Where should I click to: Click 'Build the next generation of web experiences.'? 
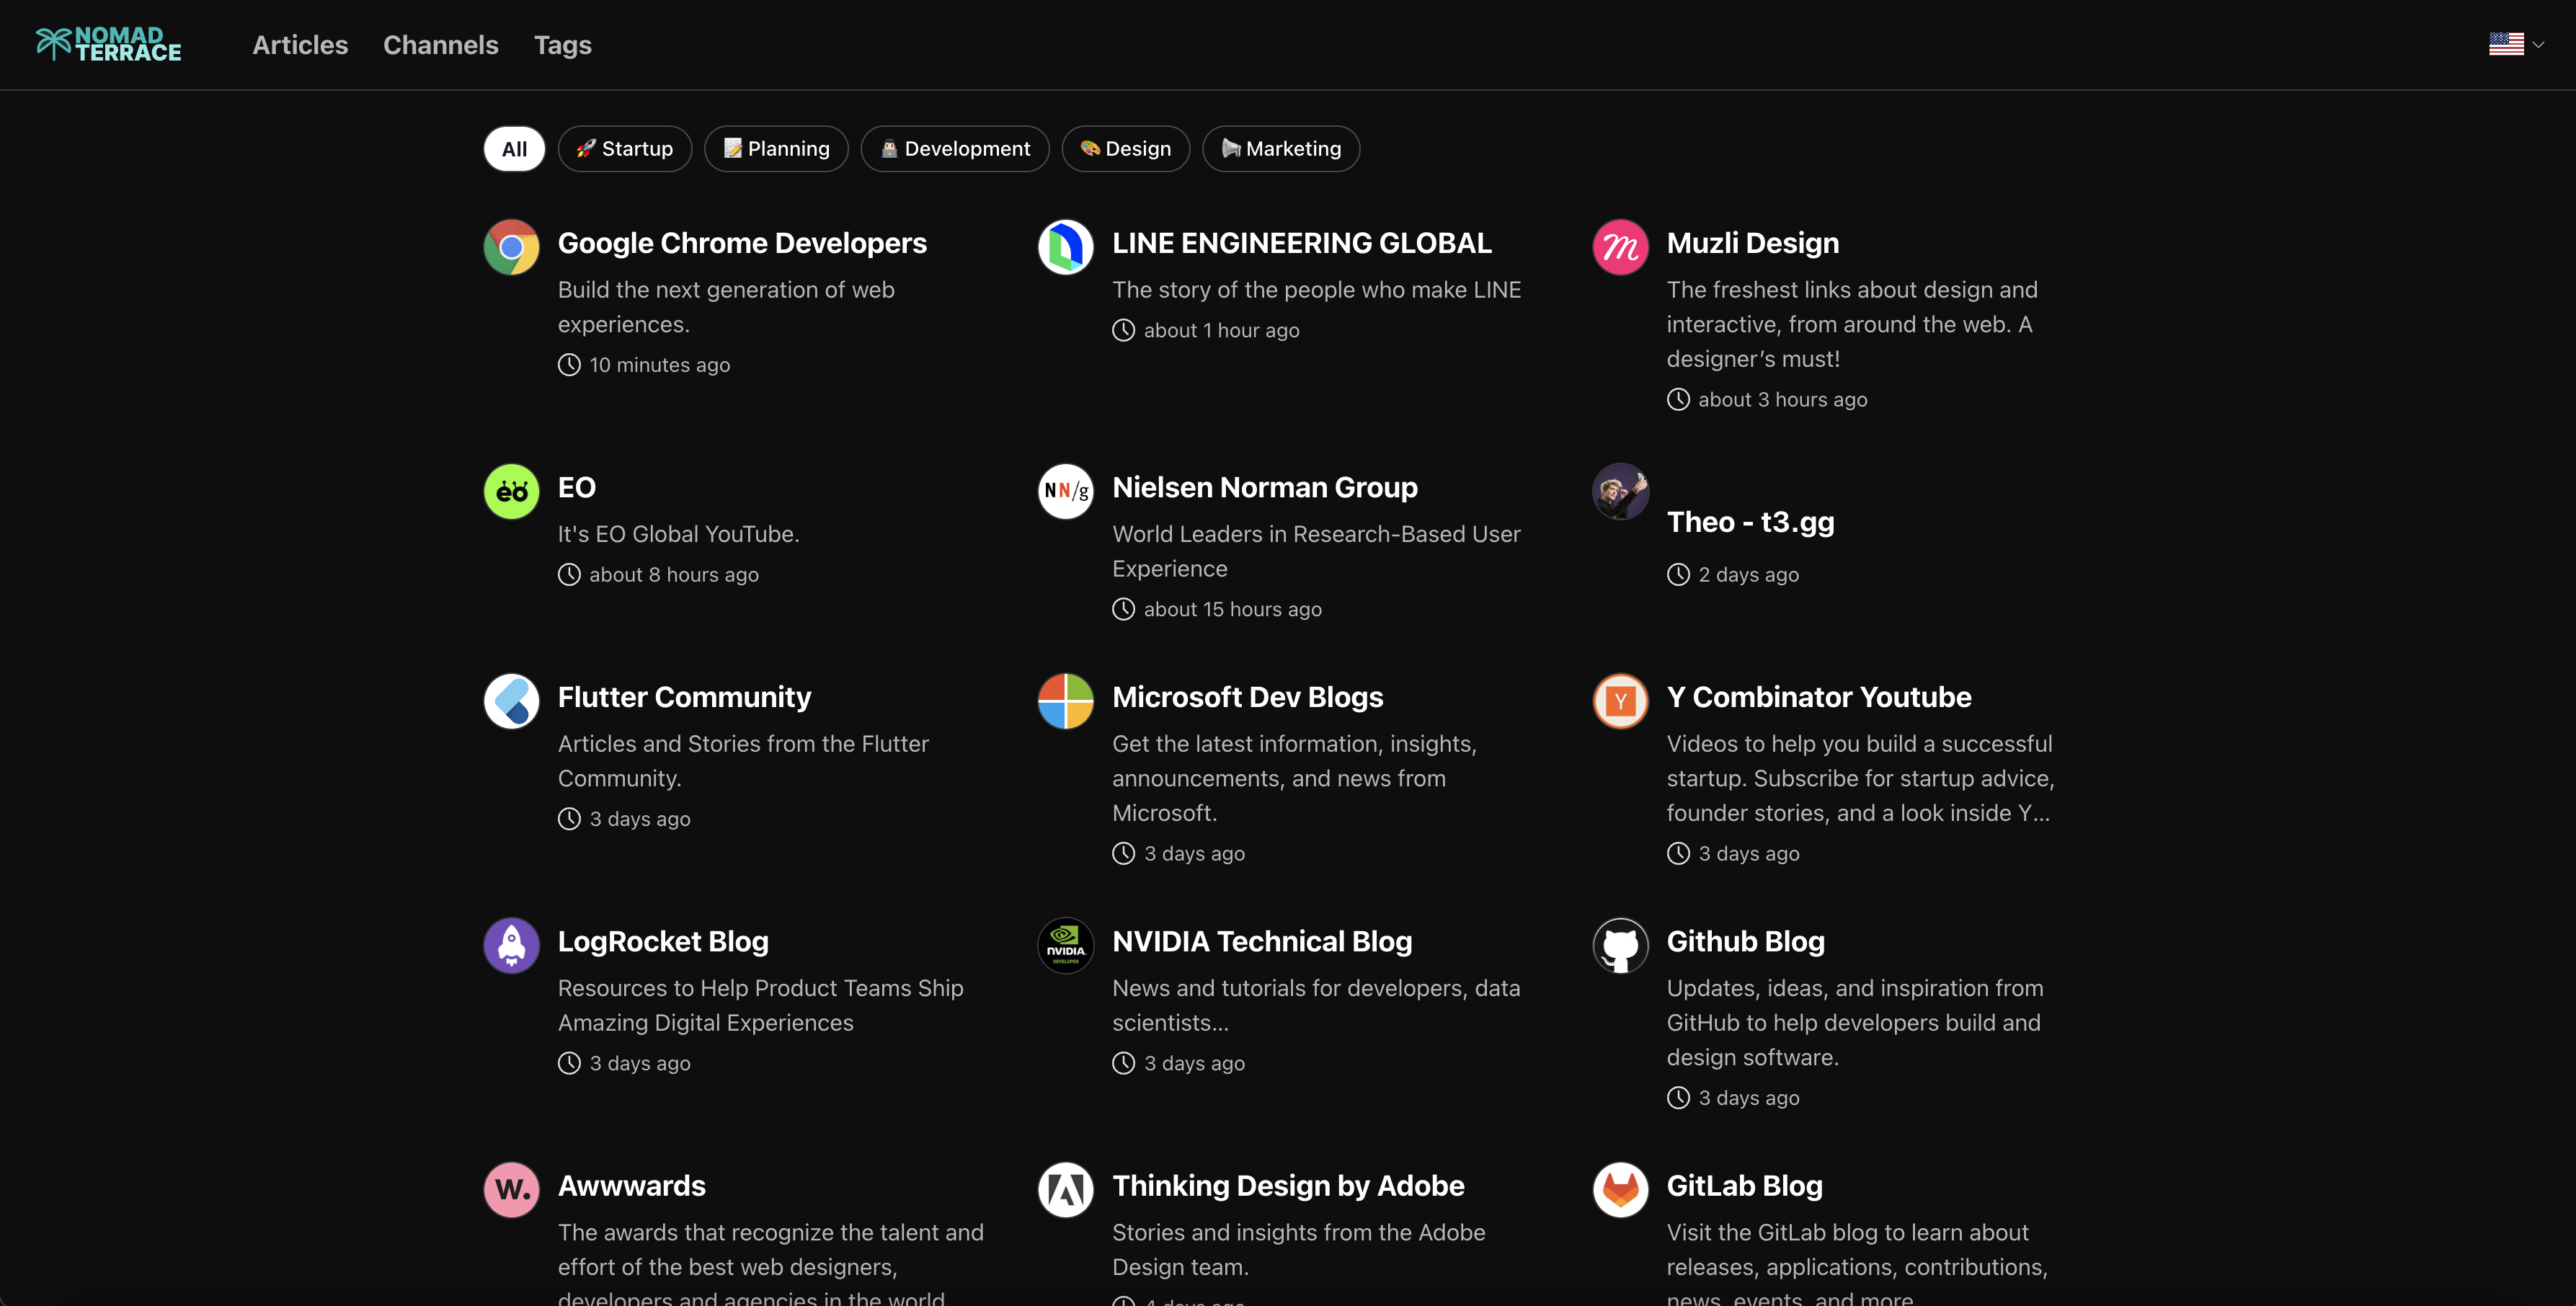tap(726, 307)
